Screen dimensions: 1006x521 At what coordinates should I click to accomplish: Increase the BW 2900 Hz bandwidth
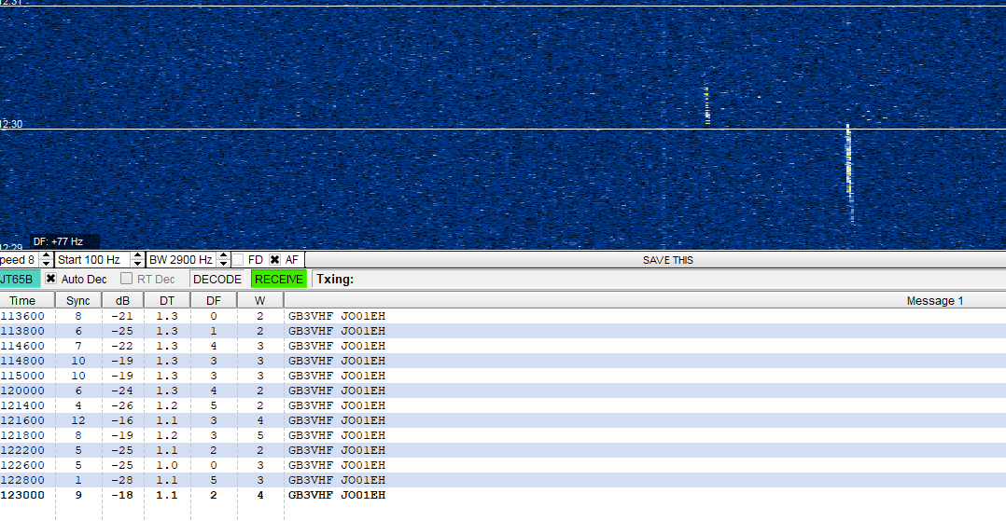pyautogui.click(x=223, y=255)
